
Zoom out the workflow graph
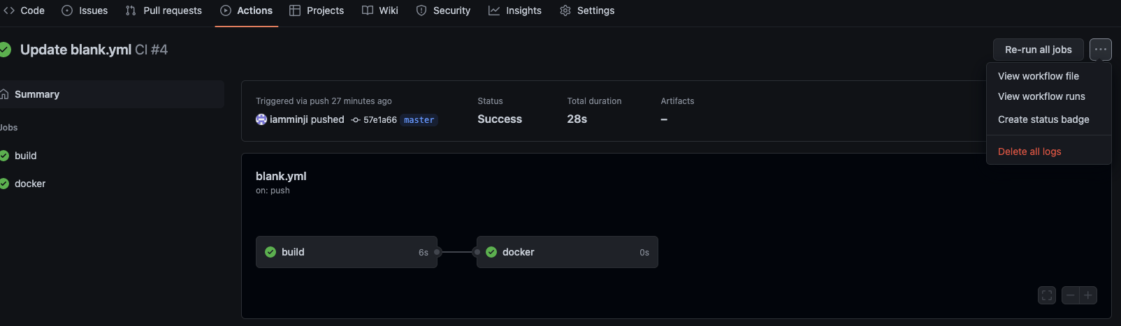pos(1070,295)
